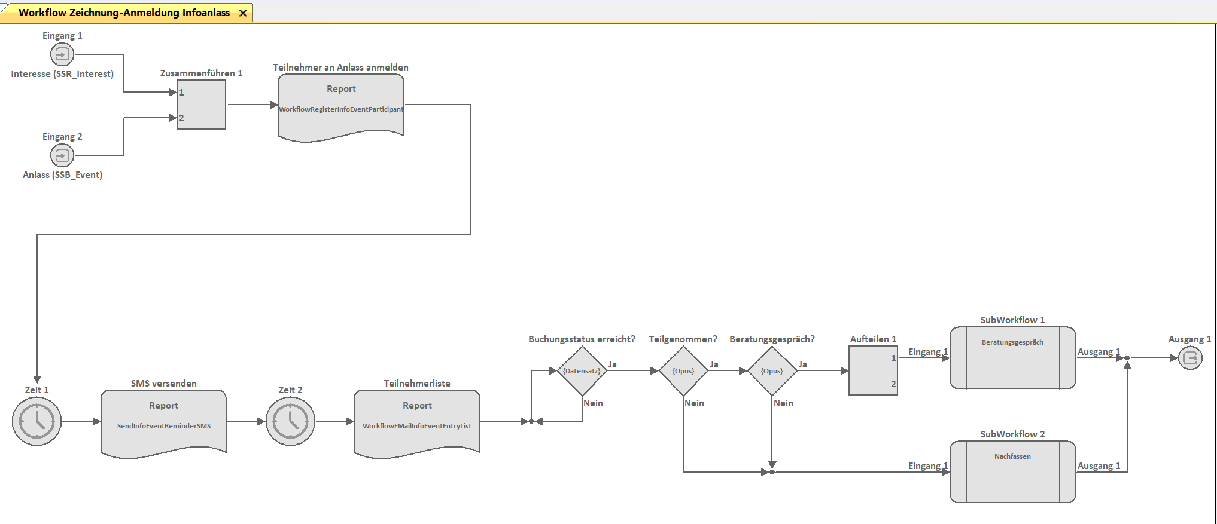Select the SMS versenden report node
Viewport: 1217px width, 524px height.
[x=164, y=424]
